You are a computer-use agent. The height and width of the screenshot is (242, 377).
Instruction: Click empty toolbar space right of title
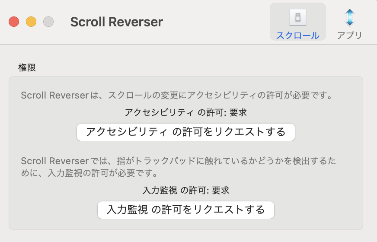point(216,22)
